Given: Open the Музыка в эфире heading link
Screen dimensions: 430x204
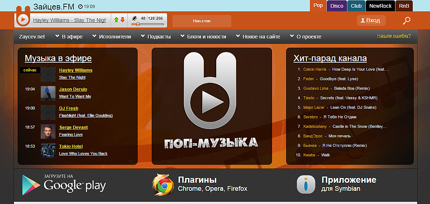Looking at the screenshot, I should tap(58, 58).
